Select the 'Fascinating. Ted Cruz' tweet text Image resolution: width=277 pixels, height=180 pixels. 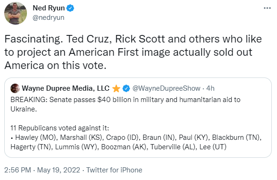(x=133, y=52)
